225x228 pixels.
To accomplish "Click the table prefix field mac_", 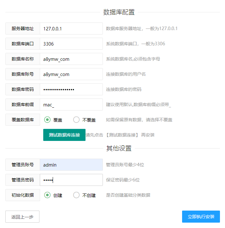I will click(x=71, y=104).
